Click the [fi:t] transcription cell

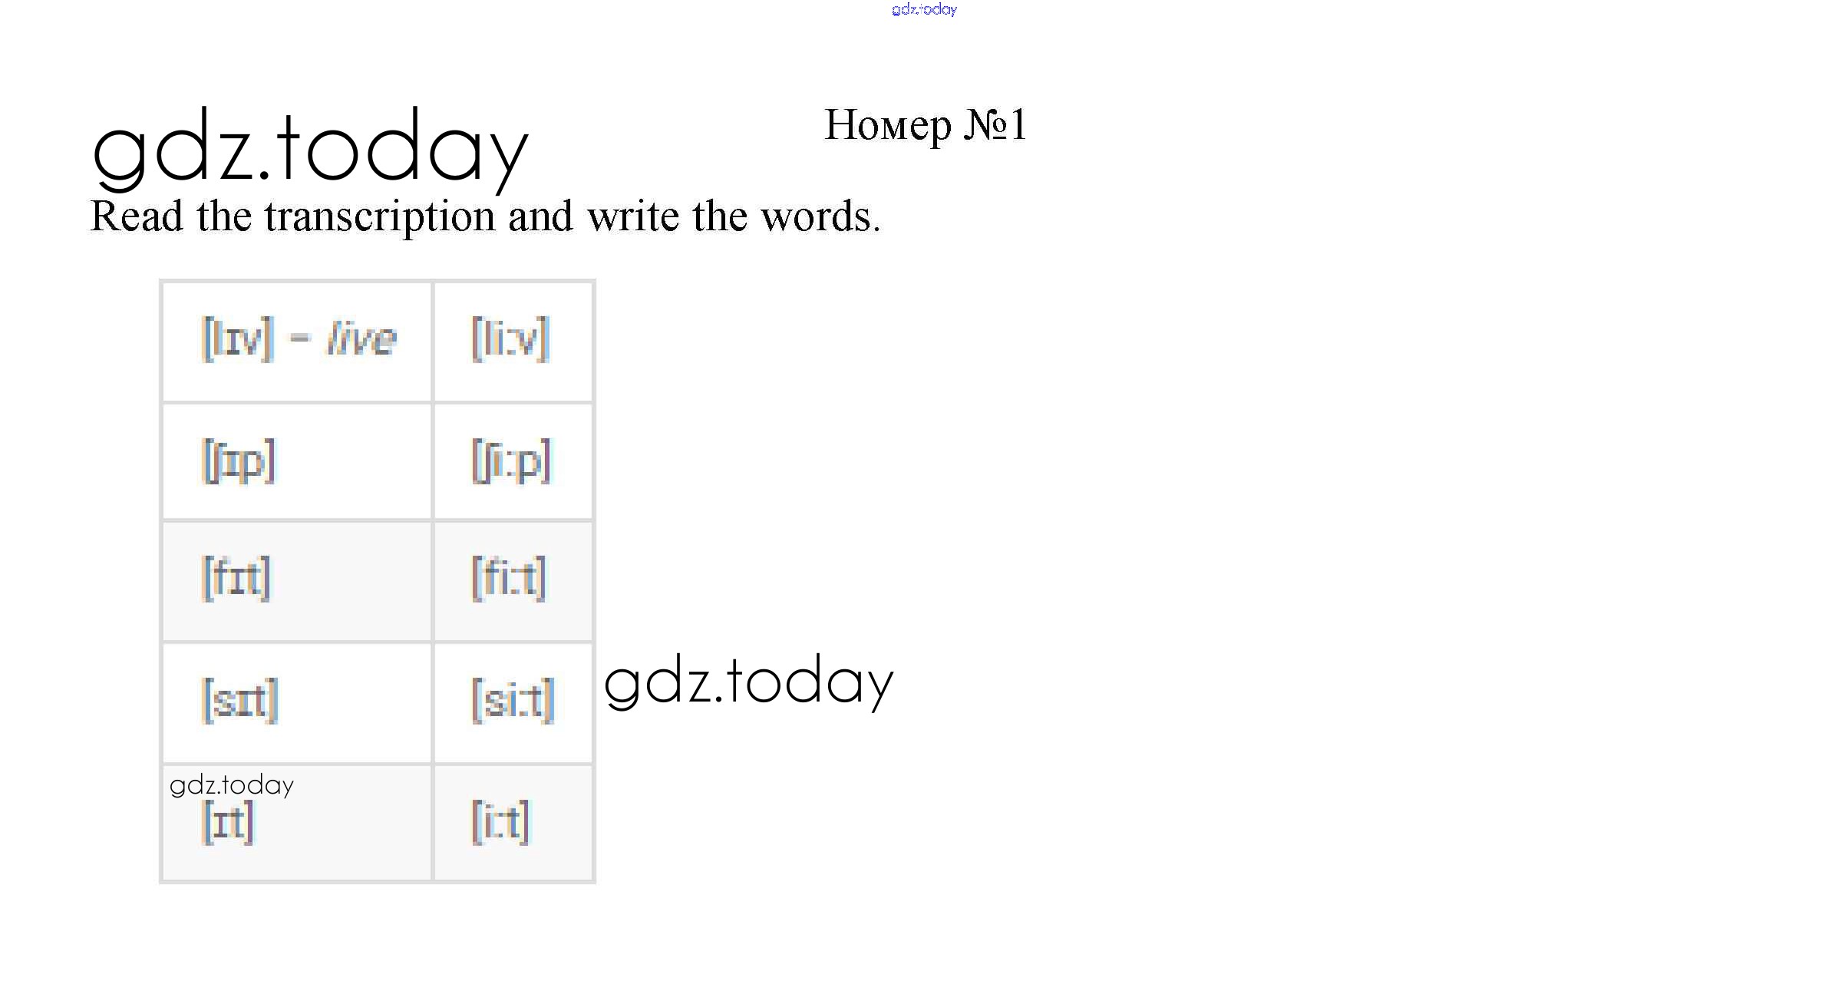pos(509,579)
